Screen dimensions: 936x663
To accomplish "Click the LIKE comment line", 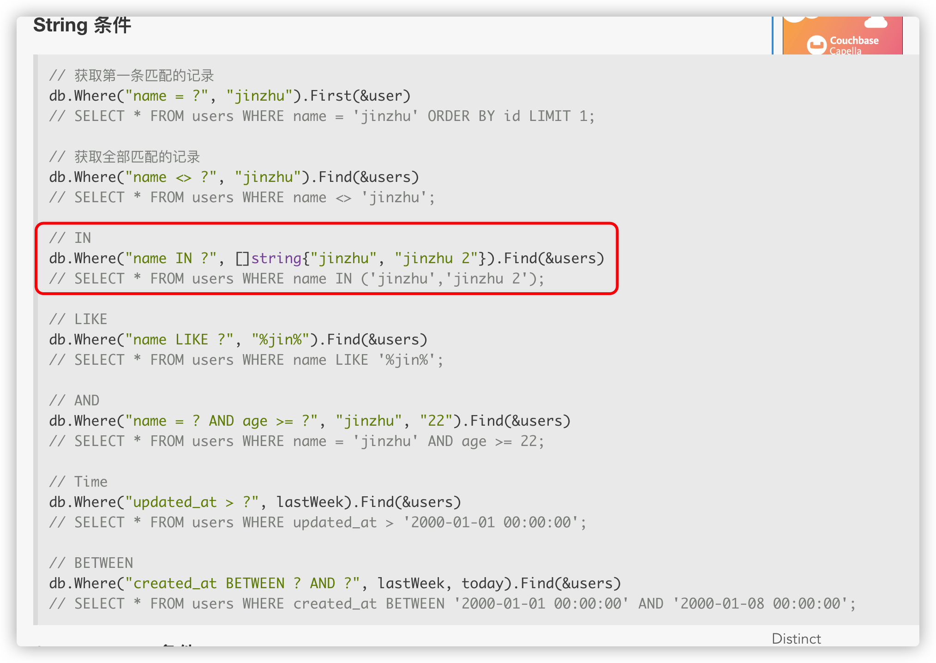I will 78,319.
